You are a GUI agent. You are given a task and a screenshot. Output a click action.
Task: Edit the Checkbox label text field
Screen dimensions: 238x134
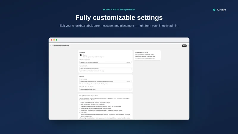105,62
